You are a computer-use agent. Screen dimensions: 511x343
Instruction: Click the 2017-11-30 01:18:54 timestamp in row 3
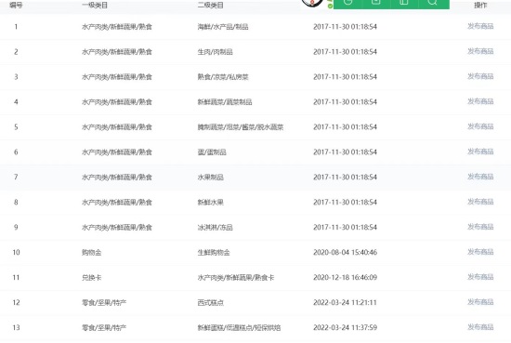(345, 77)
